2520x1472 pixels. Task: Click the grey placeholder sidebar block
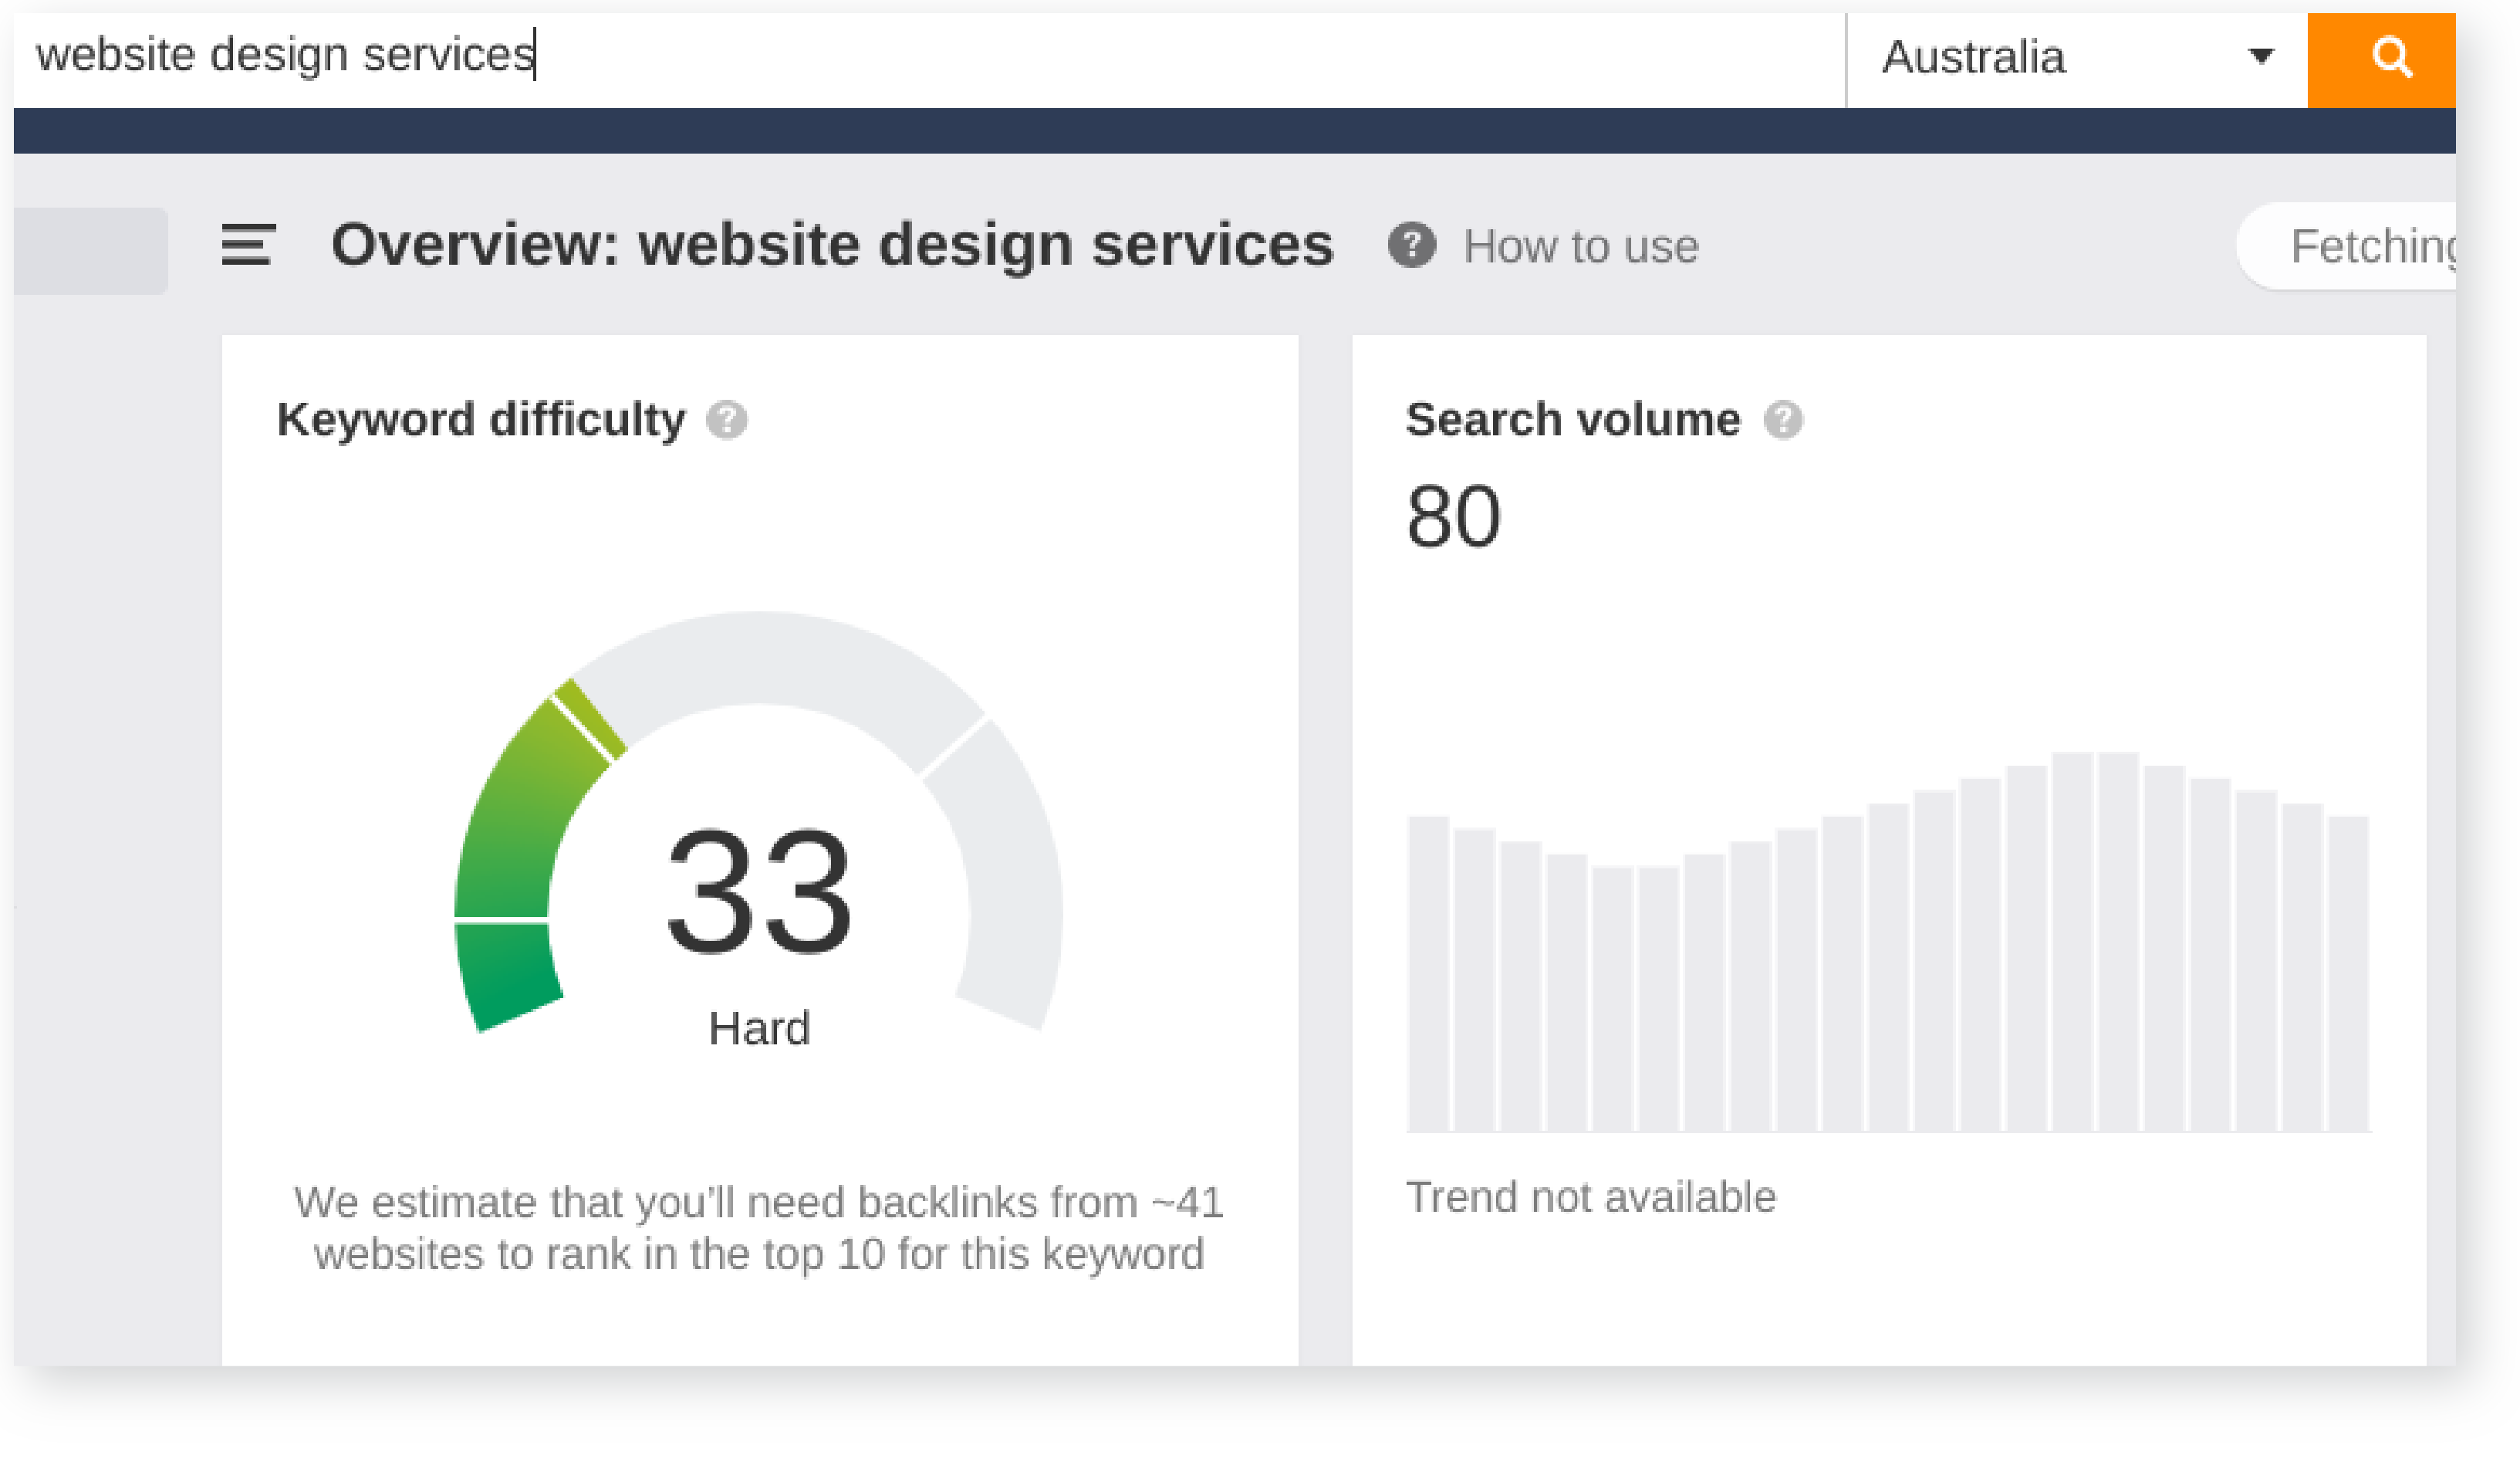(90, 250)
